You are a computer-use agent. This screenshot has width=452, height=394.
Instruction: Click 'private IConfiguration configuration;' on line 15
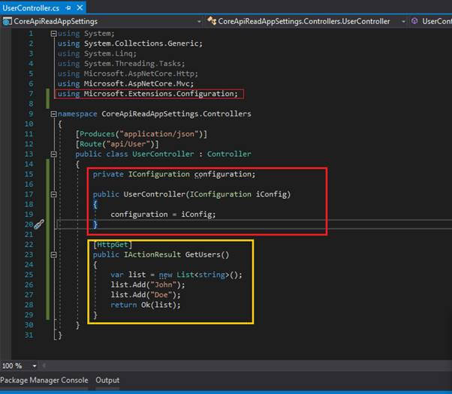click(174, 174)
